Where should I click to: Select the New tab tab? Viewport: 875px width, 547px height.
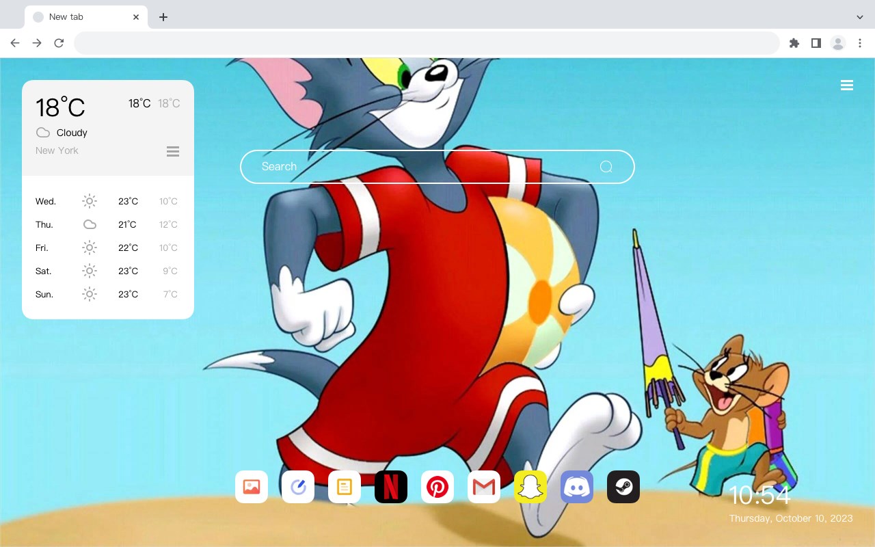86,17
